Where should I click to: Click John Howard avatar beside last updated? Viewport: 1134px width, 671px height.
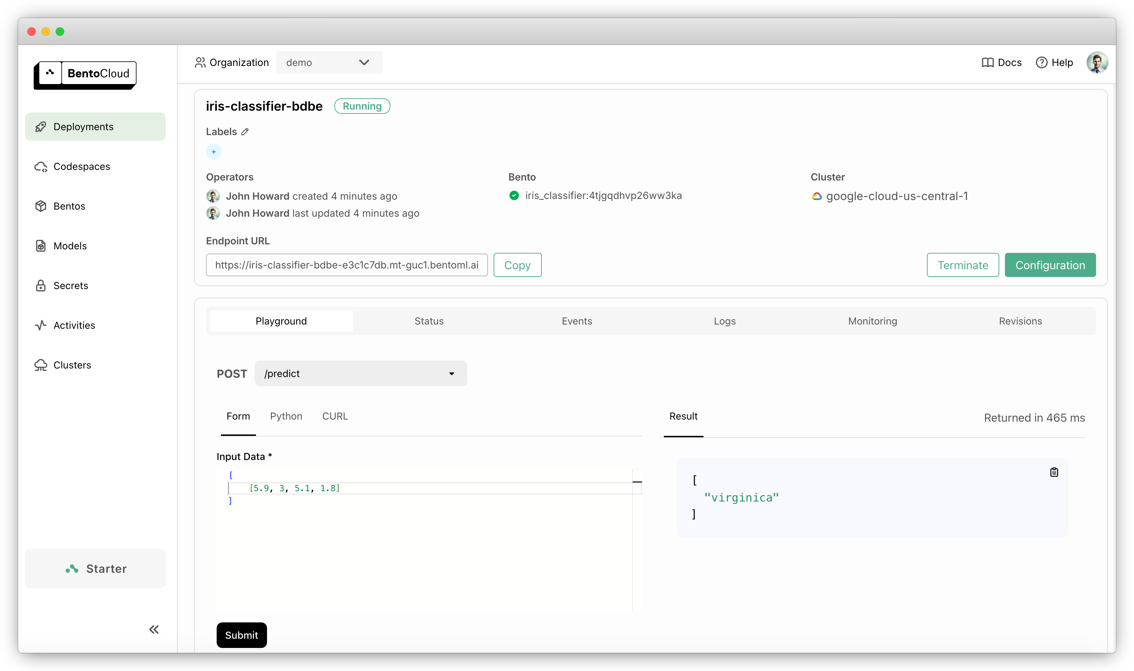pyautogui.click(x=213, y=213)
